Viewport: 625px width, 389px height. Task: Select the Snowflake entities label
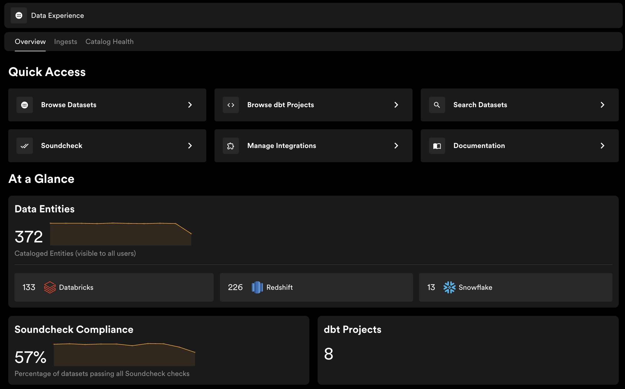click(x=475, y=287)
